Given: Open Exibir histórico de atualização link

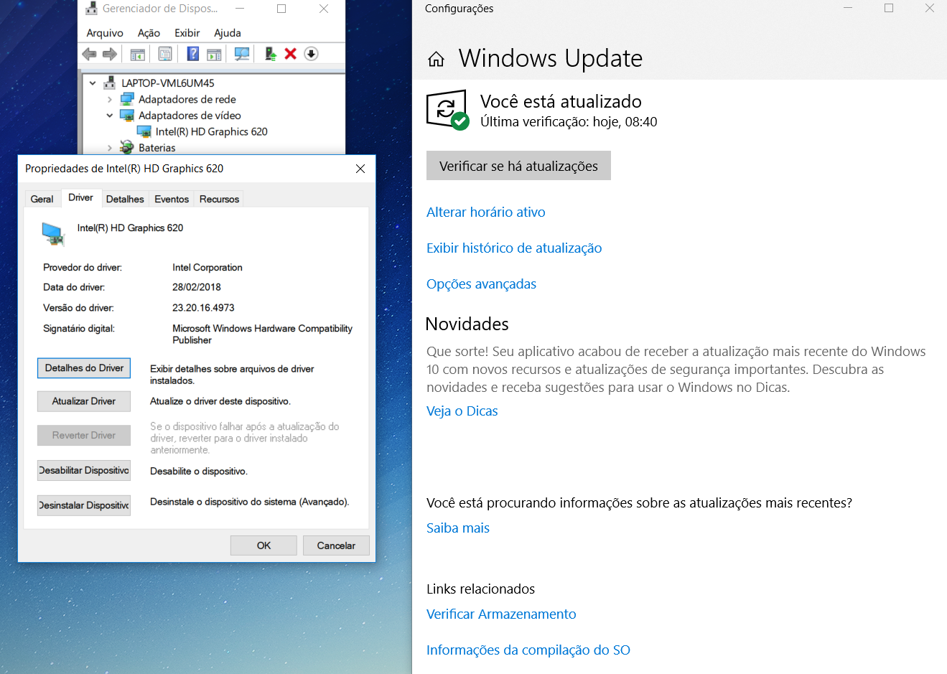Looking at the screenshot, I should [x=514, y=248].
